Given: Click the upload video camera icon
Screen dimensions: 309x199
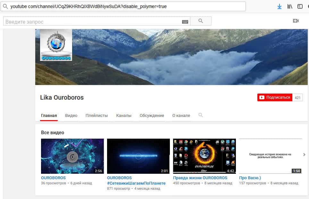Looking at the screenshot, I should point(296,21).
